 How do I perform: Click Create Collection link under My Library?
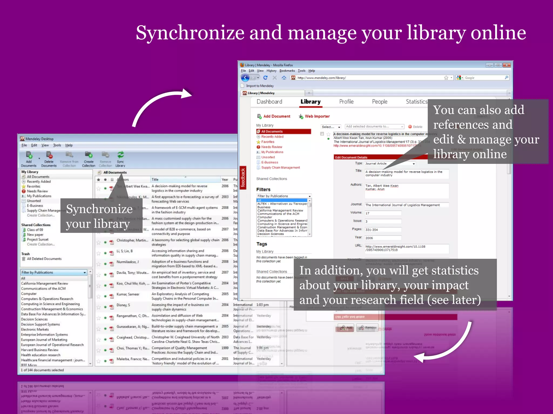[x=41, y=215]
